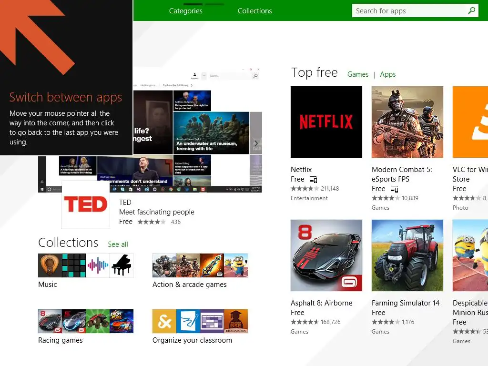Open the Categories menu
Image resolution: width=488 pixels, height=366 pixels.
coord(185,11)
